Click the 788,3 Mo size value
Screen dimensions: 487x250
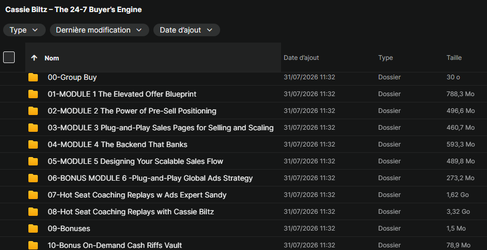click(460, 94)
